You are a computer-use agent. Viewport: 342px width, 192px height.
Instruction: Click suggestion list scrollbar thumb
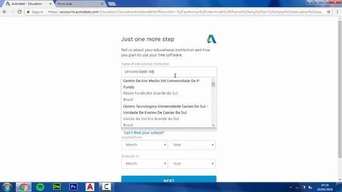pyautogui.click(x=213, y=84)
